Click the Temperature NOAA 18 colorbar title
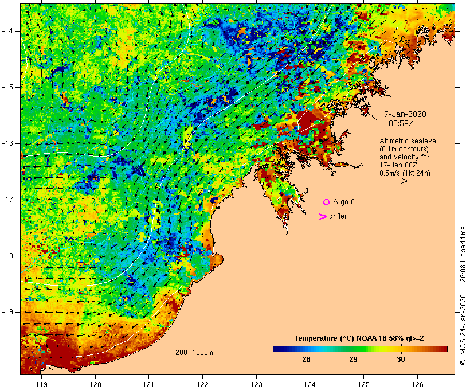 pos(359,338)
